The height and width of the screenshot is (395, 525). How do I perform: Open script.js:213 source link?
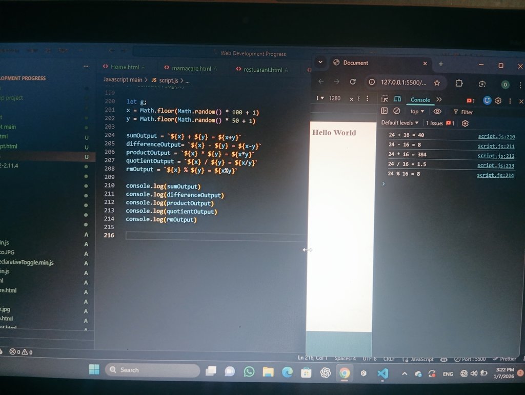click(x=495, y=165)
